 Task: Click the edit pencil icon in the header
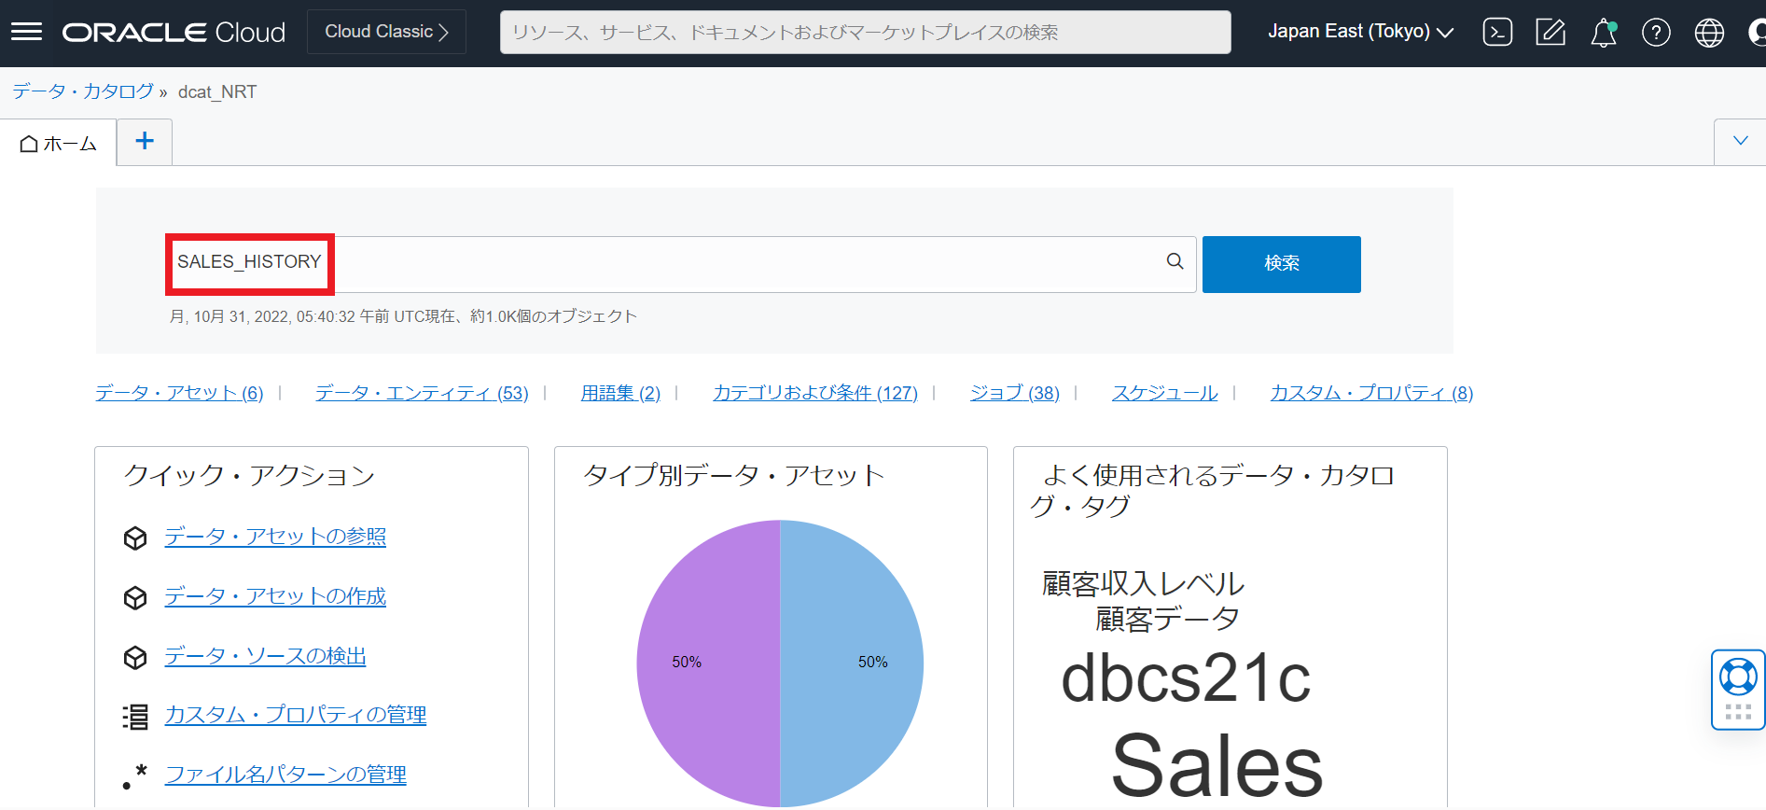tap(1550, 33)
